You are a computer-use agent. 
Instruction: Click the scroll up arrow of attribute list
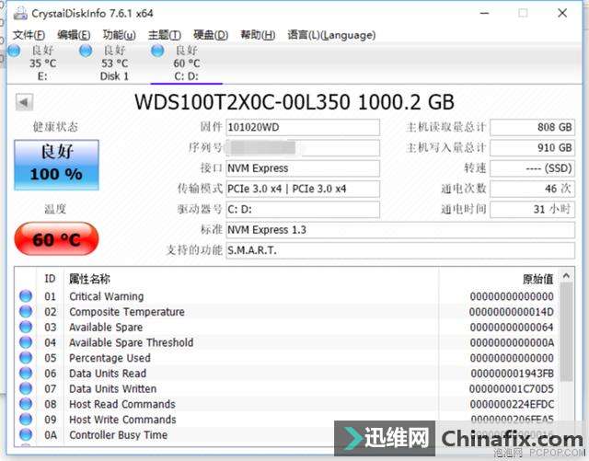click(566, 276)
